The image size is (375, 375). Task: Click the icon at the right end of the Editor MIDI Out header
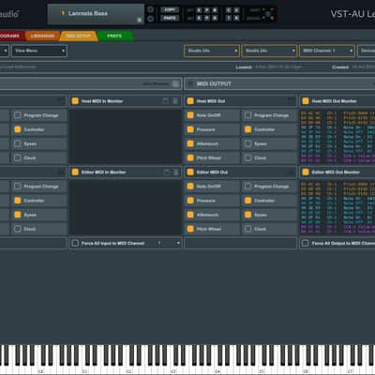click(291, 172)
